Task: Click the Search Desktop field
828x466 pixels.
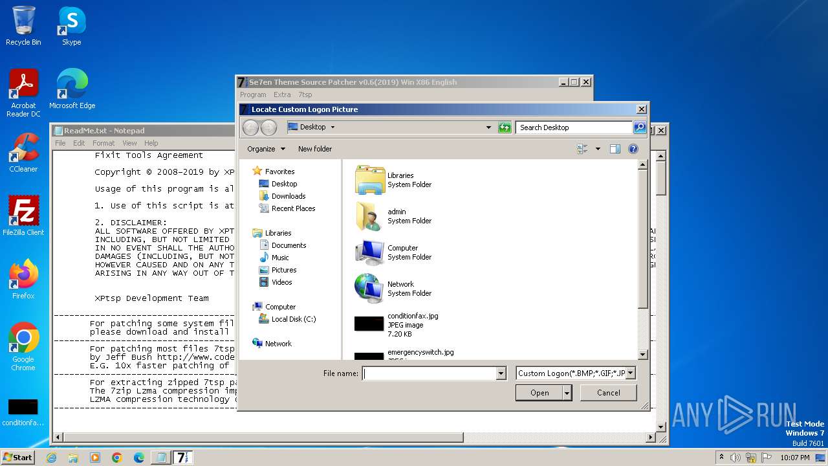Action: pyautogui.click(x=574, y=128)
